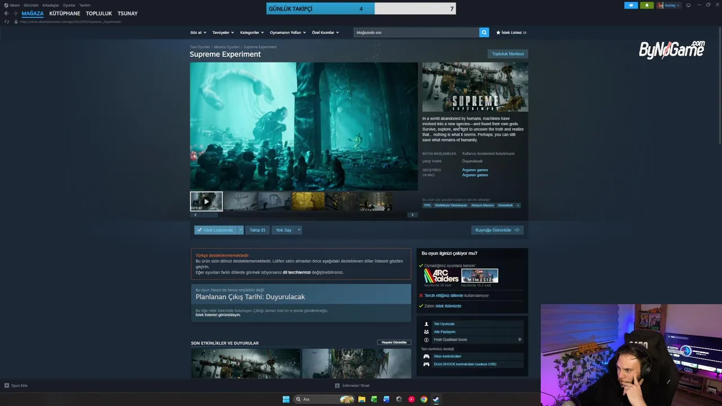Open the Oyunlar menu

point(69,5)
